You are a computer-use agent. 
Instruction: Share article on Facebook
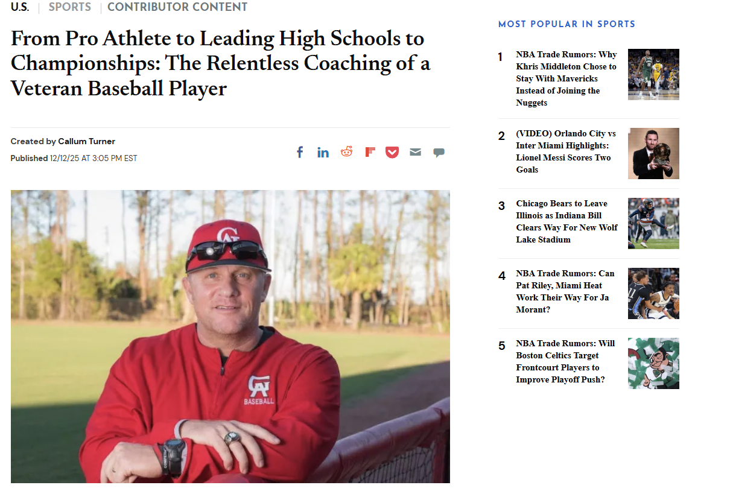tap(300, 152)
